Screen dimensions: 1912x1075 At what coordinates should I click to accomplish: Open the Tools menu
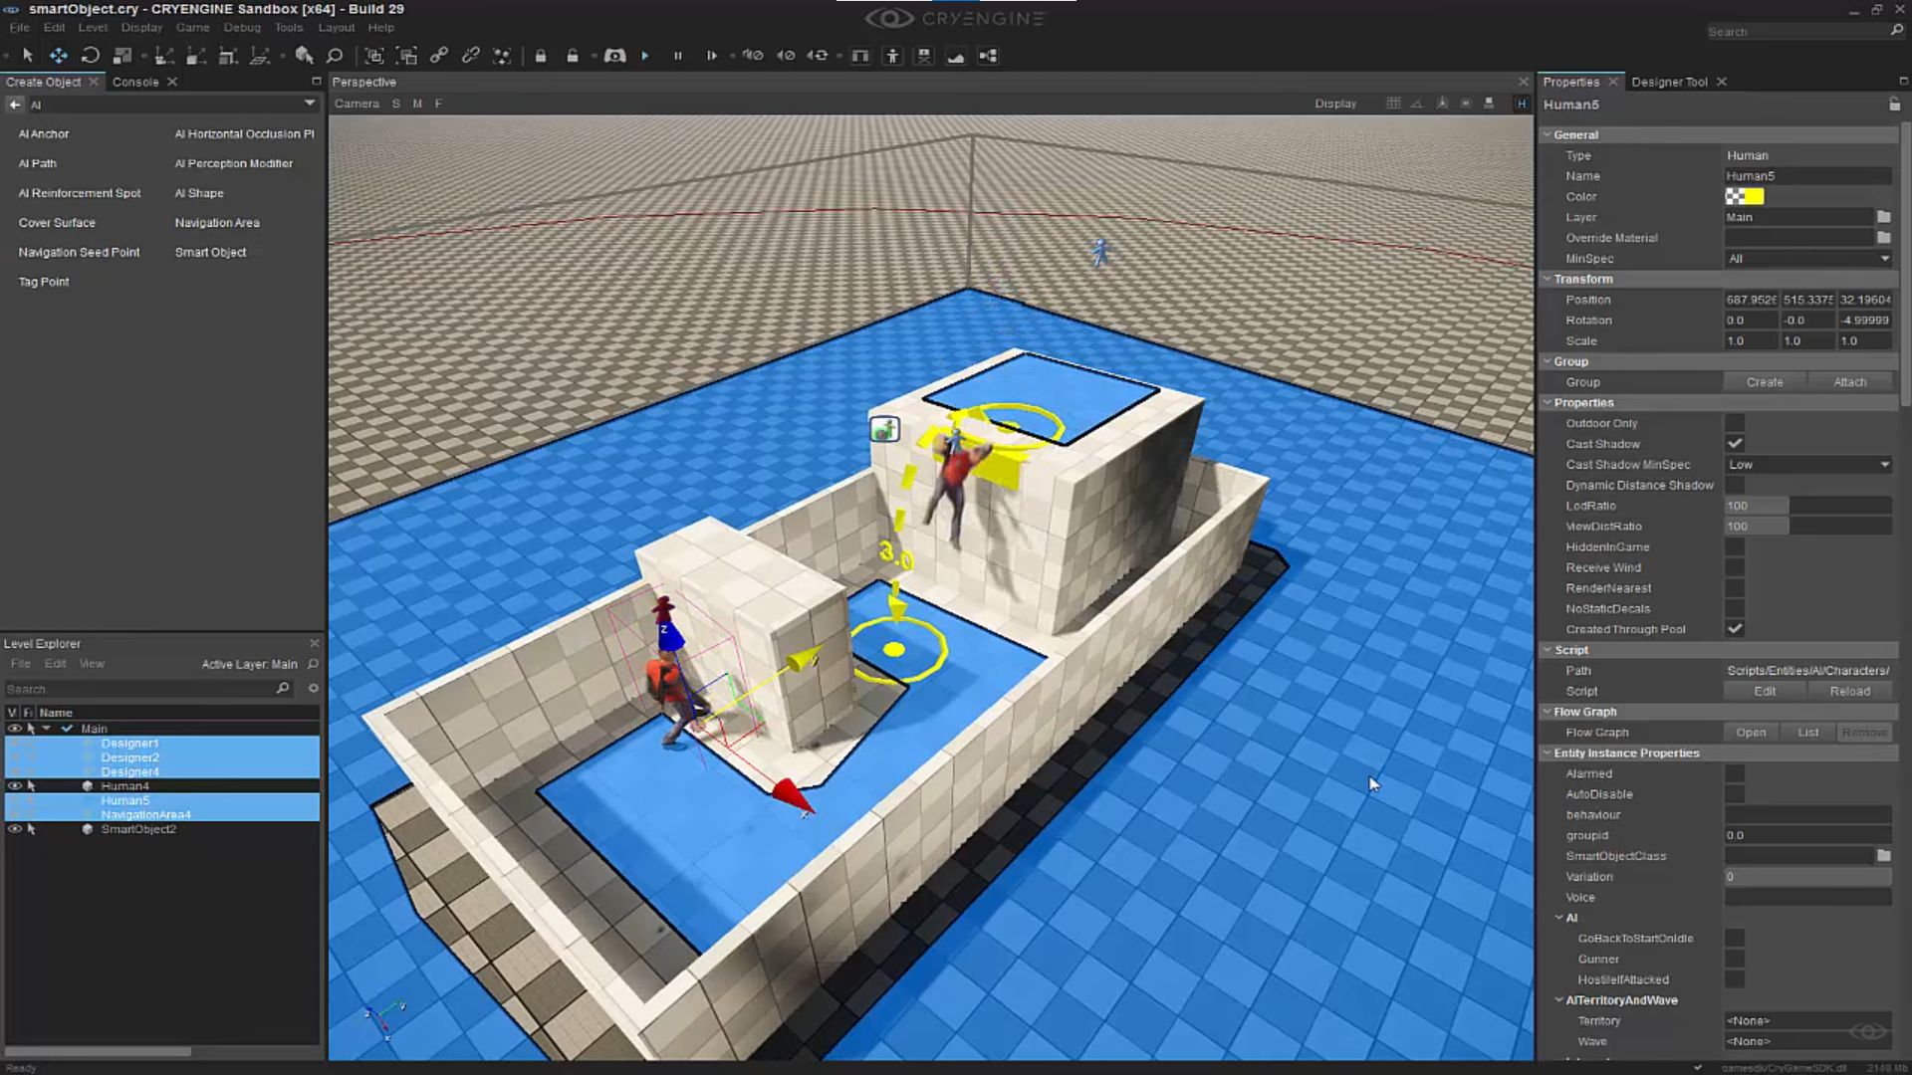coord(288,28)
